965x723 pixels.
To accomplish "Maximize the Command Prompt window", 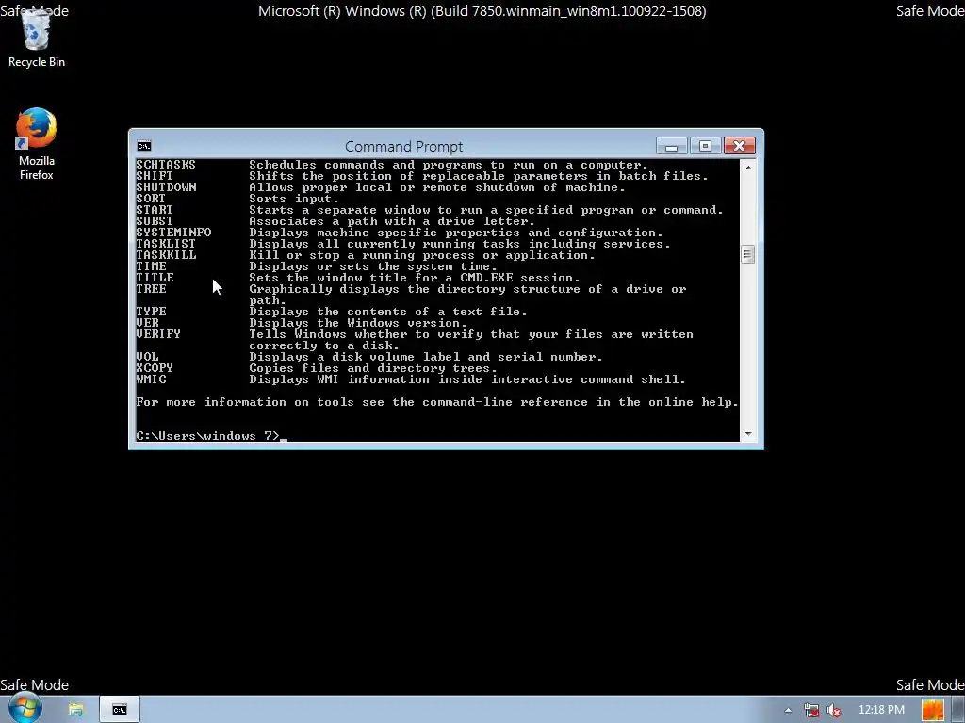I will (705, 146).
